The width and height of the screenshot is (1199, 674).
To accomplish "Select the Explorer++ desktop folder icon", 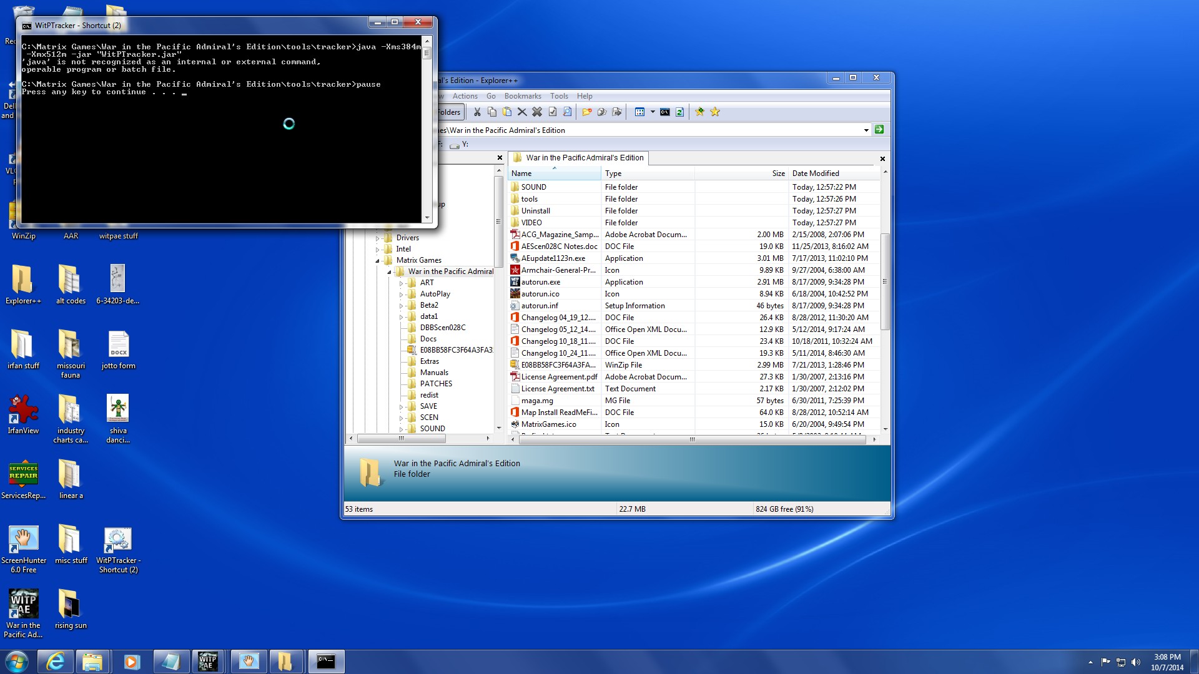I will pyautogui.click(x=23, y=285).
